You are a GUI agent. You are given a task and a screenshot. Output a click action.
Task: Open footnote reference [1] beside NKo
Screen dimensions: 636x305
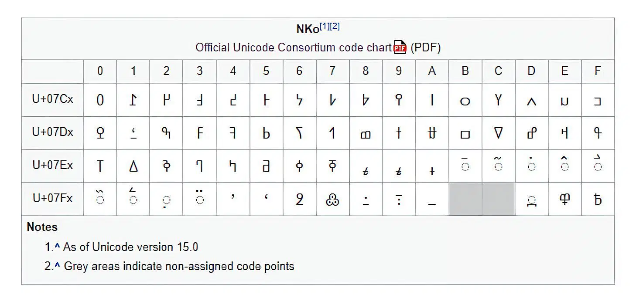click(325, 27)
